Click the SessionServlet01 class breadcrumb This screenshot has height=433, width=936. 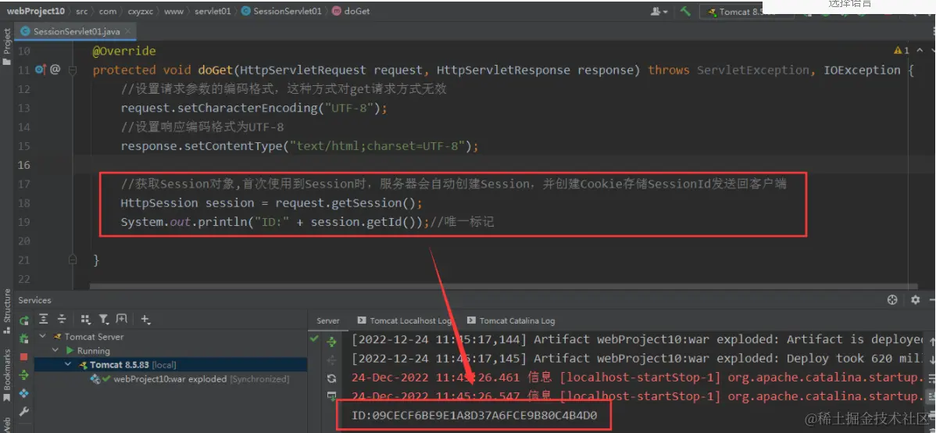point(282,12)
